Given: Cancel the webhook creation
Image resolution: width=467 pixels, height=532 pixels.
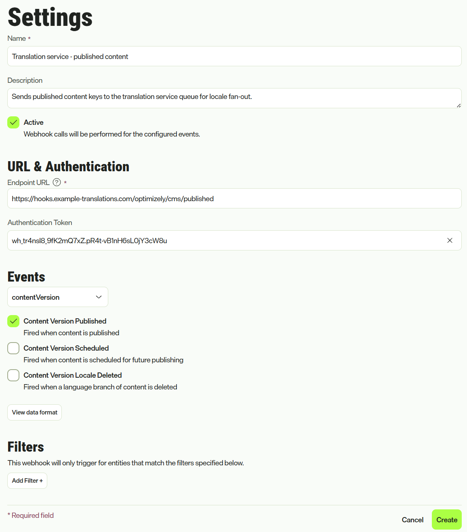Looking at the screenshot, I should tap(412, 520).
